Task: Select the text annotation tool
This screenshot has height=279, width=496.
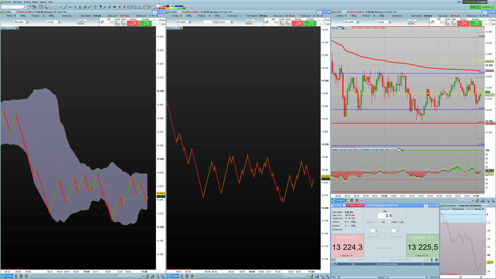Action: pos(154,7)
